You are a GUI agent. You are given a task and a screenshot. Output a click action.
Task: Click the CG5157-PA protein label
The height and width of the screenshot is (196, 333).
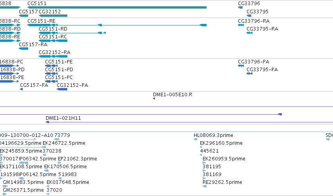[34, 85]
